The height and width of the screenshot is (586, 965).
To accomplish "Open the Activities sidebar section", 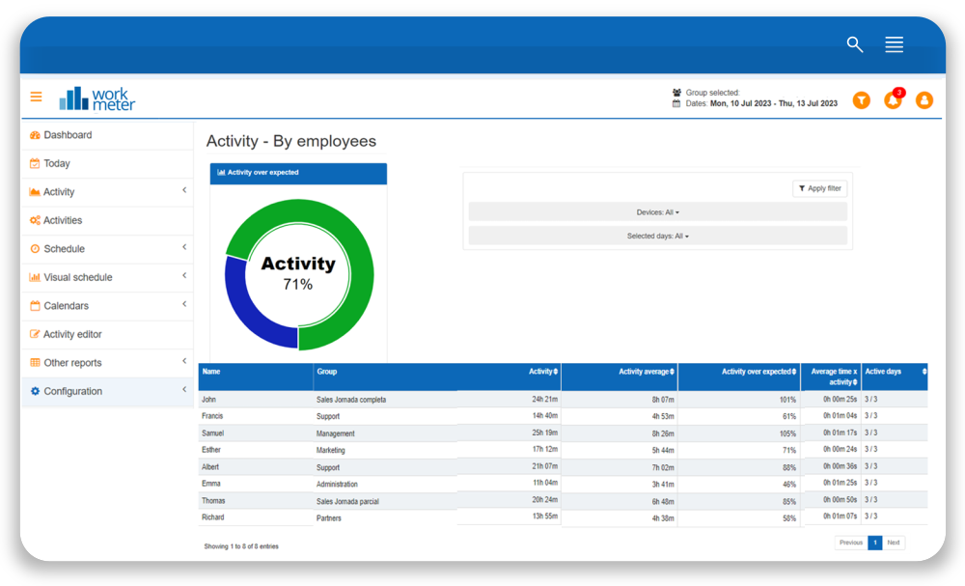I will pyautogui.click(x=66, y=220).
